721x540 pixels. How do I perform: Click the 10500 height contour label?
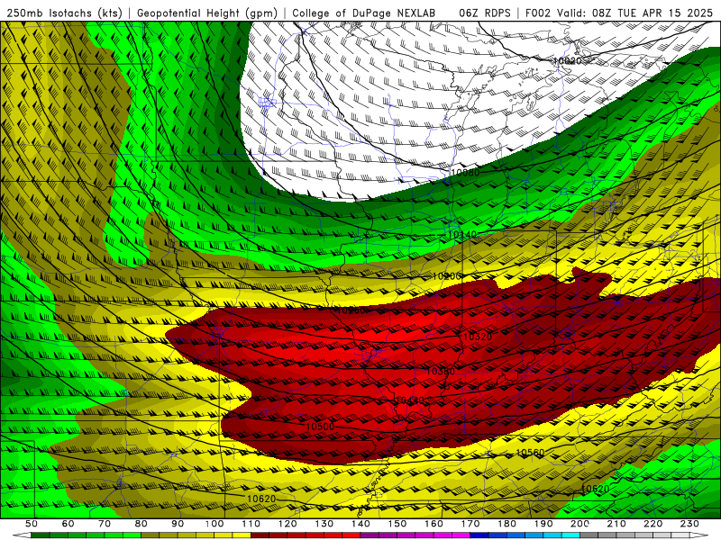(320, 427)
